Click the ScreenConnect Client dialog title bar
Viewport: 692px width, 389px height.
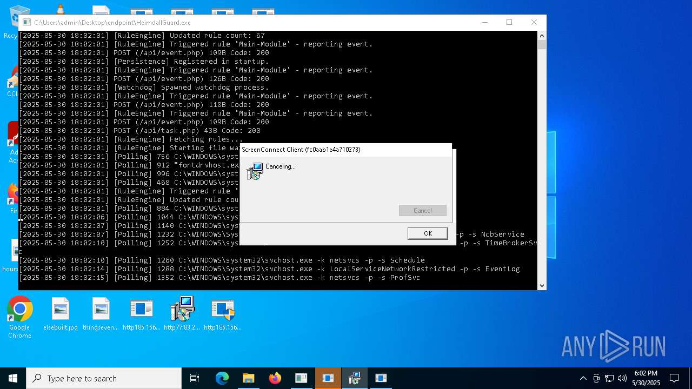[346, 150]
